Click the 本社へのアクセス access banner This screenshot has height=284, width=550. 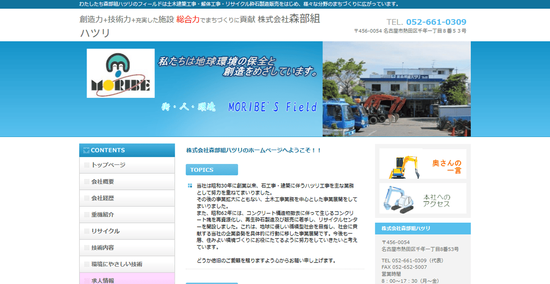422,199
